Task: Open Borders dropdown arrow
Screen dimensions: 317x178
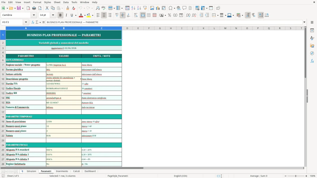Action: tap(218, 15)
